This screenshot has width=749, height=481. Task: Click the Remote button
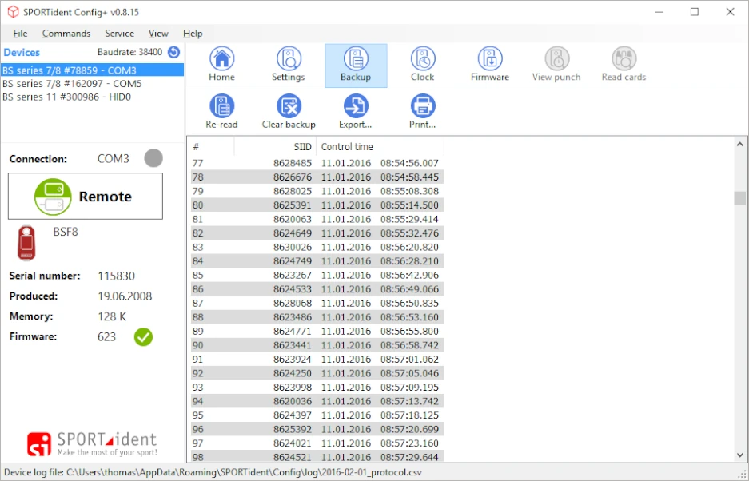(86, 197)
